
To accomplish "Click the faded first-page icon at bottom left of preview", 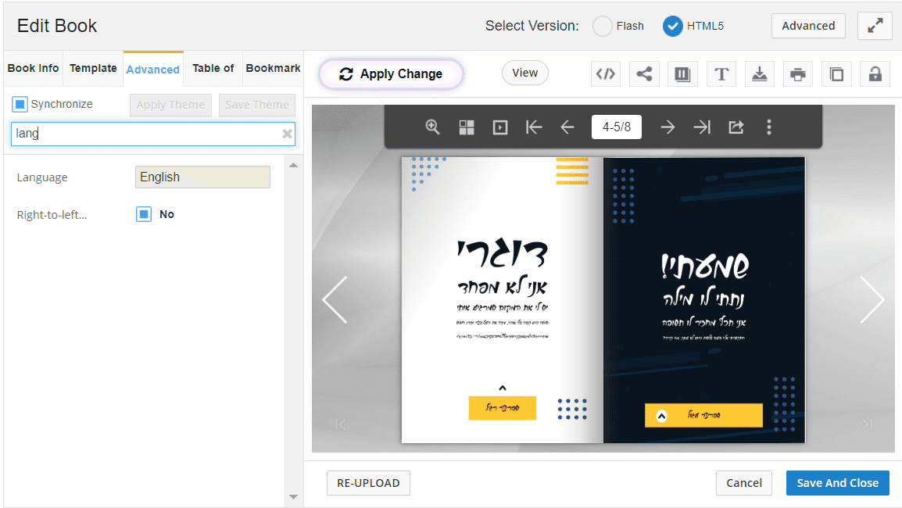I will pyautogui.click(x=341, y=424).
